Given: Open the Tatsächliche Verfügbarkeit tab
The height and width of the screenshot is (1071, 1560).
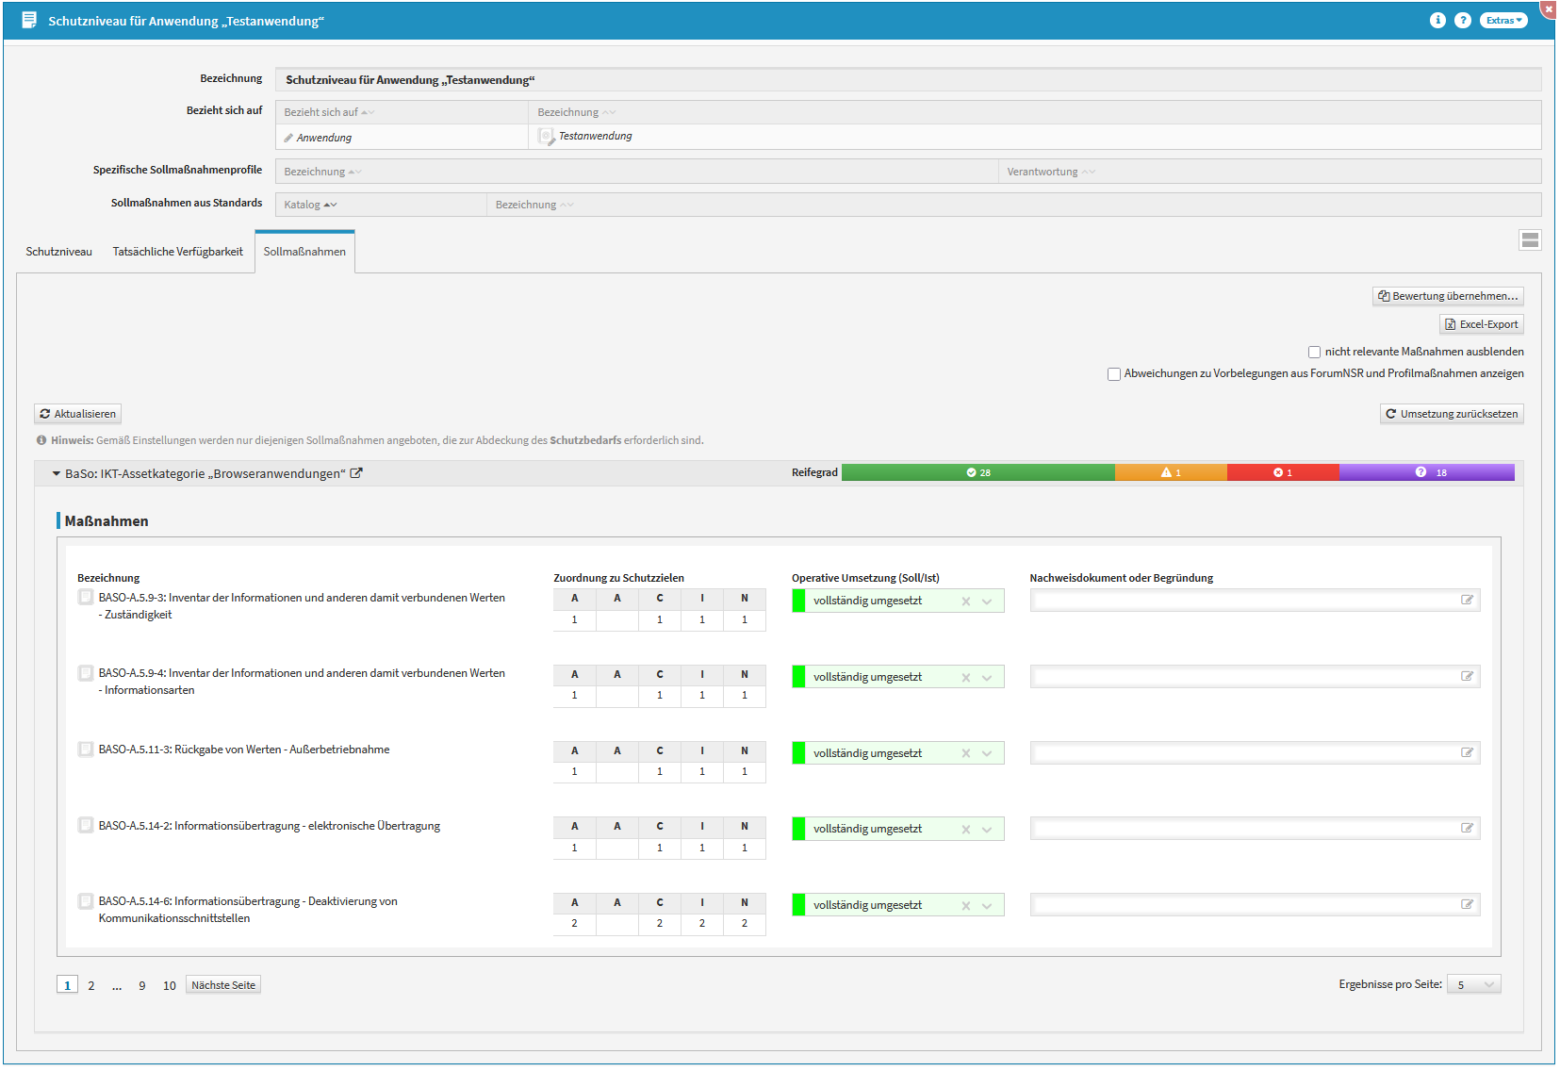Looking at the screenshot, I should [177, 252].
